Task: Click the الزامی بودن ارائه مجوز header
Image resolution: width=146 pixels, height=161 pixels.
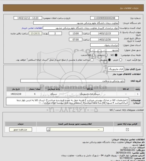Action: click(x=127, y=124)
